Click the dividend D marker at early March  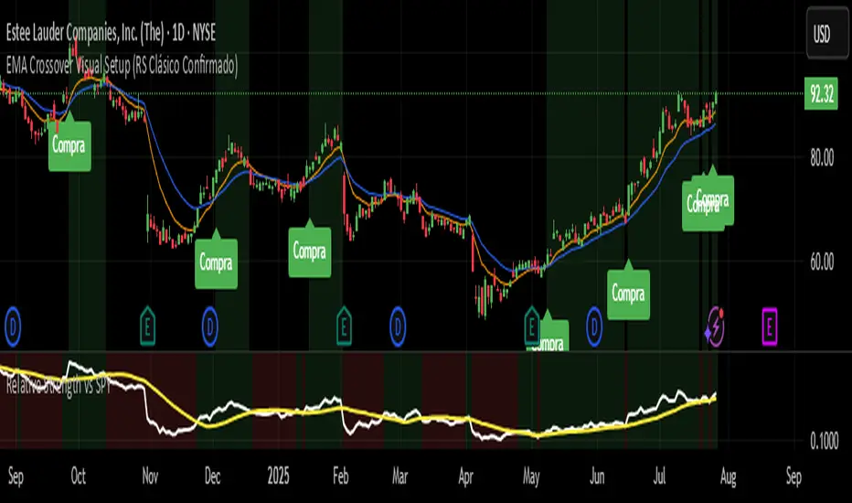tap(398, 326)
